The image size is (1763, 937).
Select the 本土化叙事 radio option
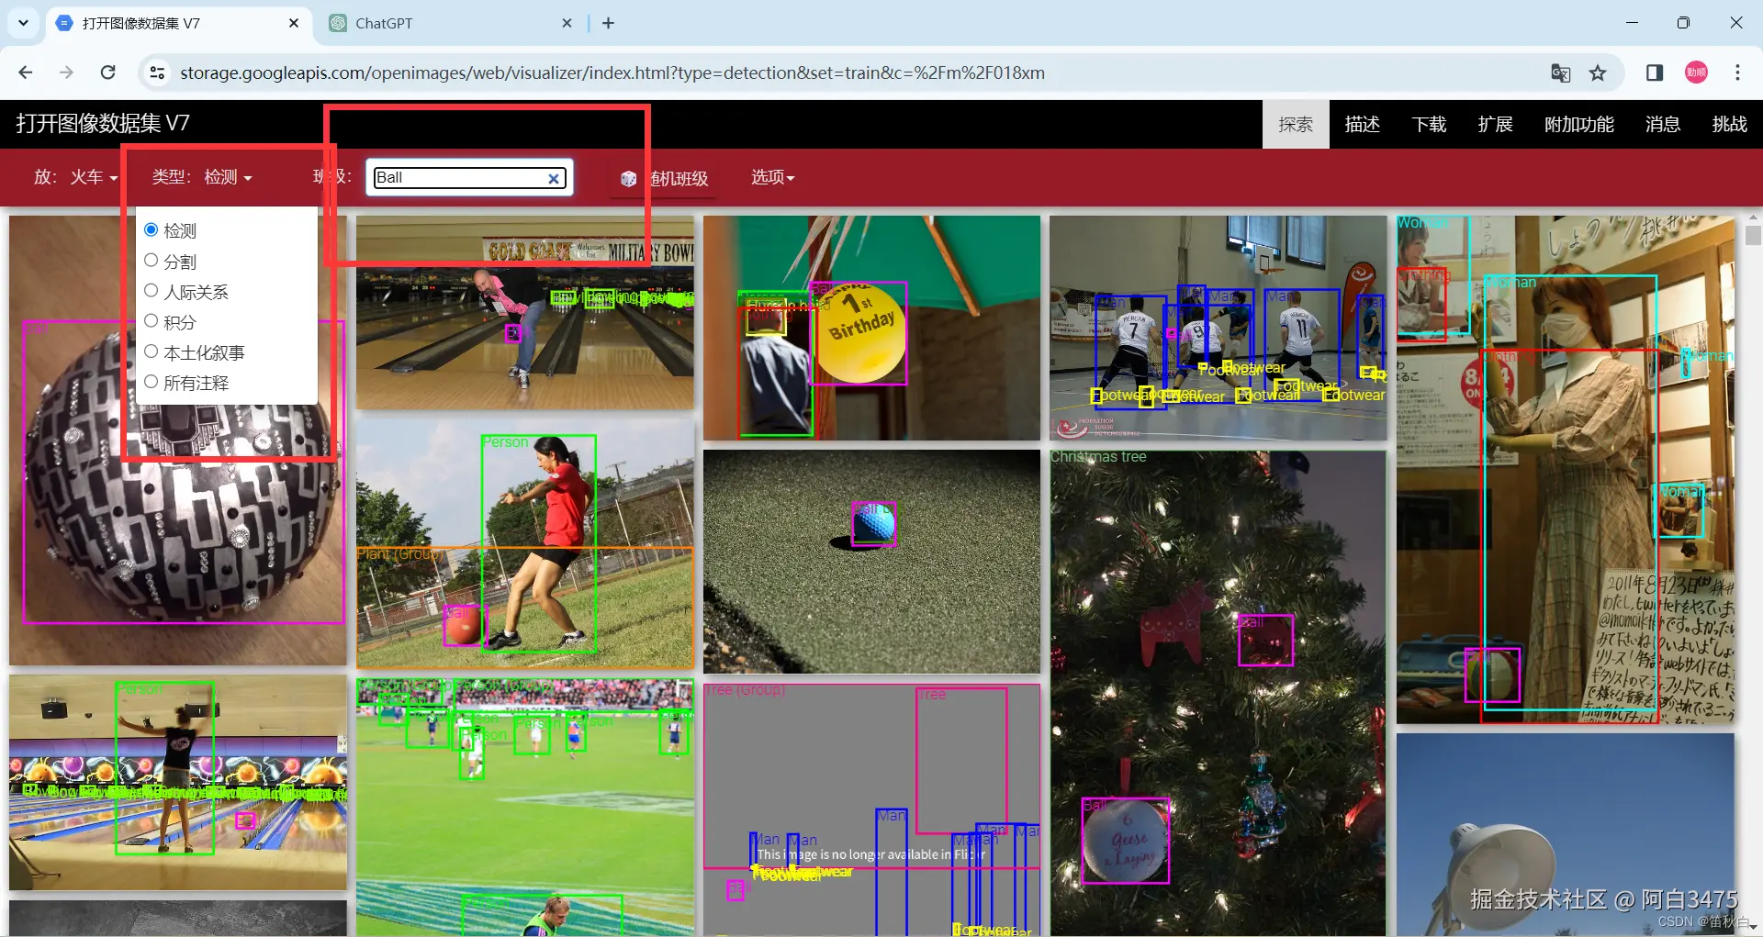(x=152, y=351)
